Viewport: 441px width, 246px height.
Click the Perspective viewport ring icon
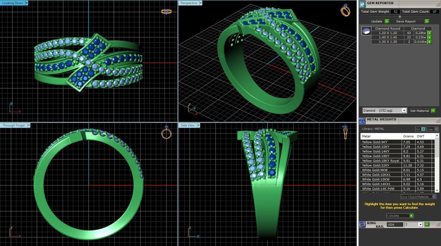tap(345, 10)
